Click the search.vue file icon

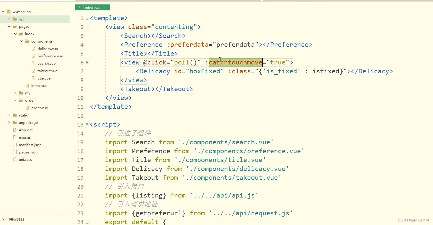coord(33,64)
